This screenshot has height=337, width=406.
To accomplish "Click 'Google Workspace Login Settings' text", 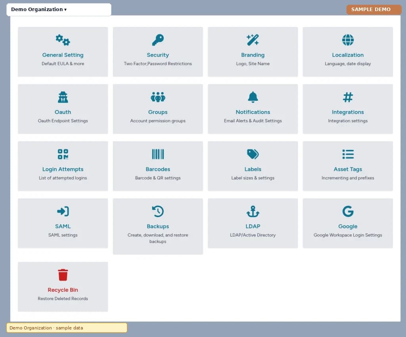I will 348,235.
